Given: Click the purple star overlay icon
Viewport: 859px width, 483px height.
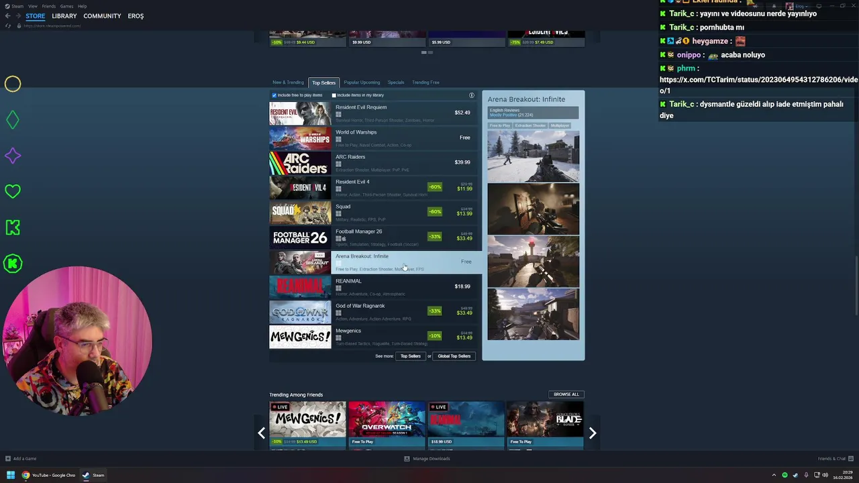Looking at the screenshot, I should point(13,156).
